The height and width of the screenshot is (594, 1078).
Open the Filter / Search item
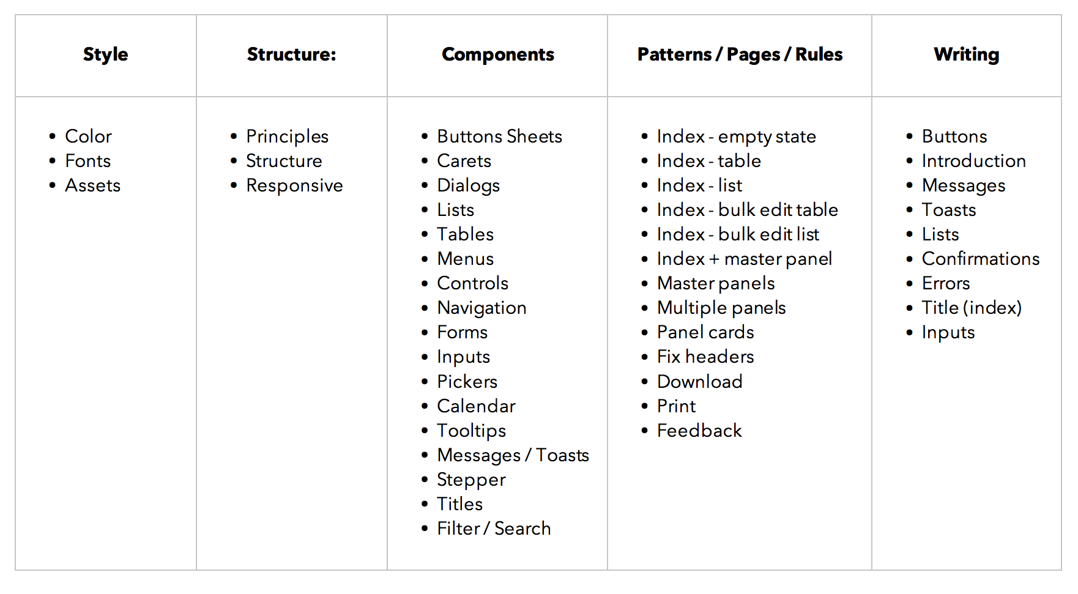pos(494,529)
